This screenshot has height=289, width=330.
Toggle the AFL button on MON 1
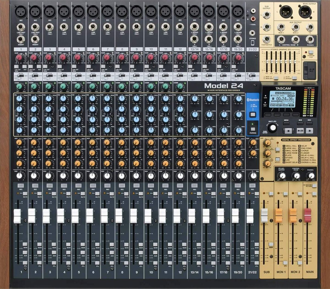pos(285,263)
